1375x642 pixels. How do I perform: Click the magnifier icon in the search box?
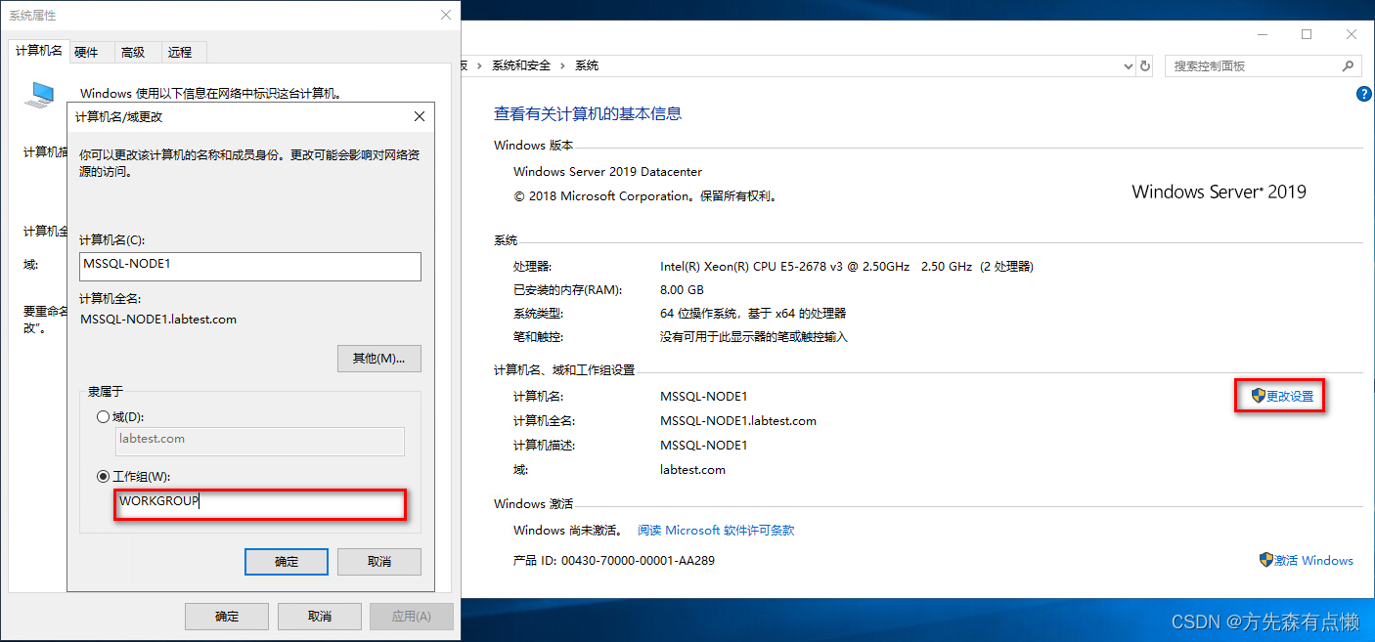tap(1348, 65)
